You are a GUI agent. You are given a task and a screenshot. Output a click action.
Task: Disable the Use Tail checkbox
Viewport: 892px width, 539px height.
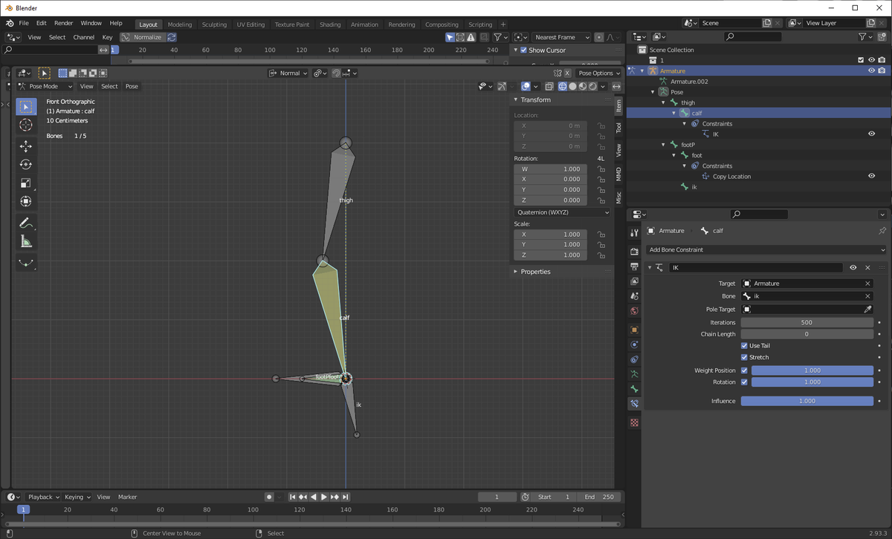[744, 346]
